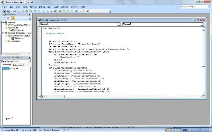Click the Save icon in the toolbar

point(14,11)
